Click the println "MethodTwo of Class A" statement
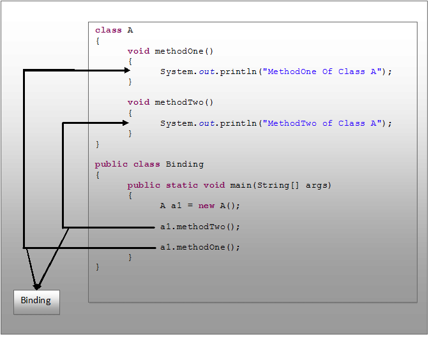 276,123
